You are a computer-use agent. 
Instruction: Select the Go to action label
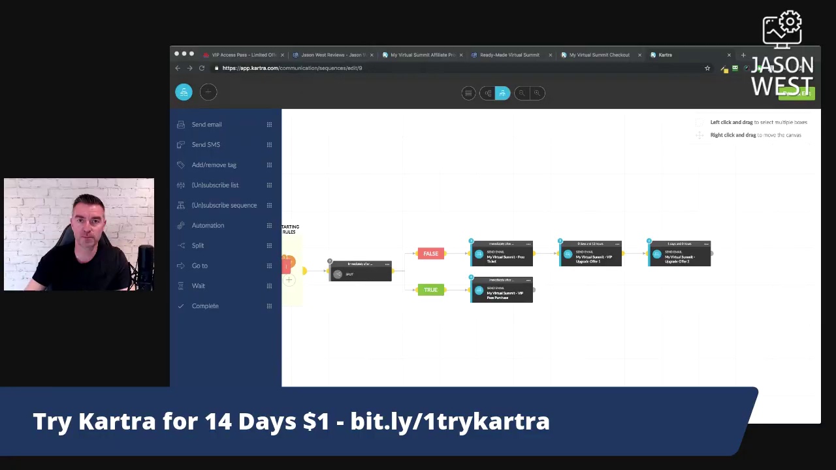[199, 266]
